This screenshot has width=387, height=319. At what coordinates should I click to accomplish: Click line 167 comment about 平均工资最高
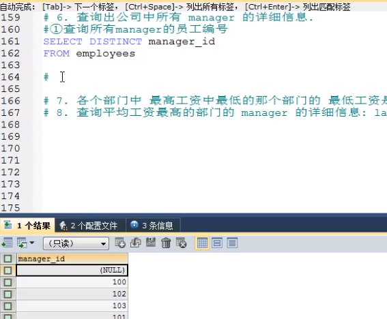coord(215,112)
